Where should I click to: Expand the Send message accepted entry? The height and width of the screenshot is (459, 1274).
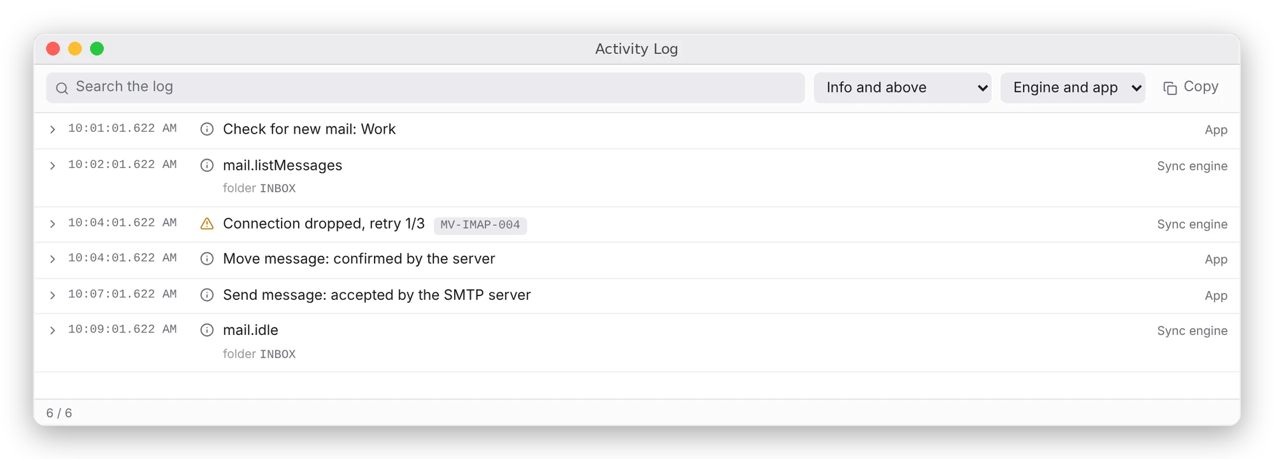click(x=52, y=295)
